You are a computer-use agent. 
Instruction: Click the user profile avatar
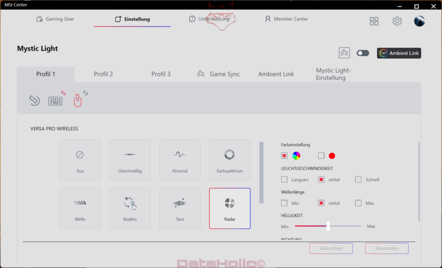click(419, 21)
